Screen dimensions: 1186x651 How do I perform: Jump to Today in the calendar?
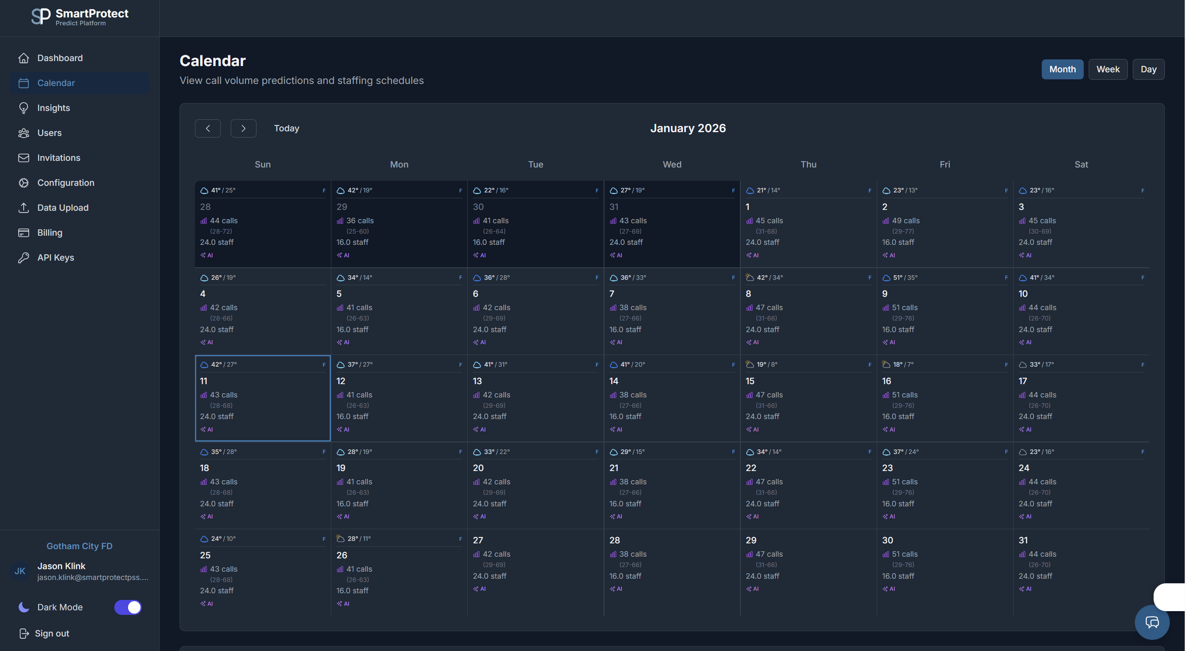click(x=286, y=128)
